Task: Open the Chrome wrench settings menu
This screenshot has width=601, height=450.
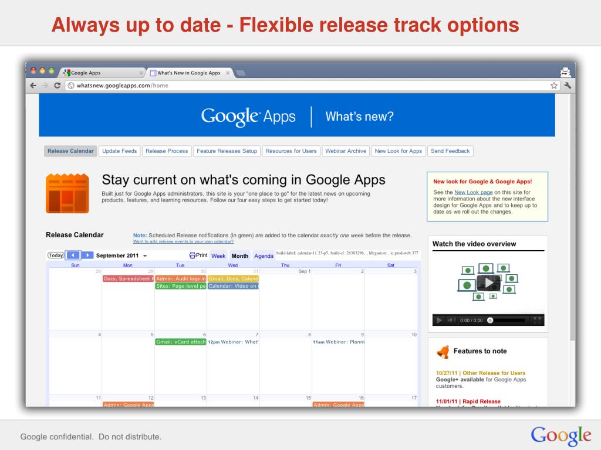Action: pyautogui.click(x=568, y=86)
